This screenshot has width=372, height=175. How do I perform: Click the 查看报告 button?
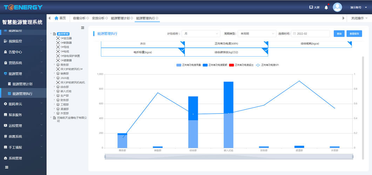[x=354, y=34]
